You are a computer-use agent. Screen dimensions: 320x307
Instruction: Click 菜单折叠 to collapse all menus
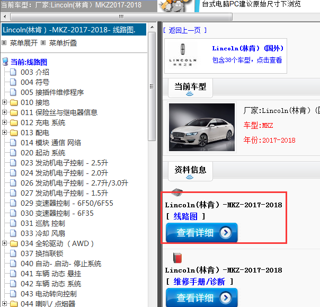pos(63,43)
